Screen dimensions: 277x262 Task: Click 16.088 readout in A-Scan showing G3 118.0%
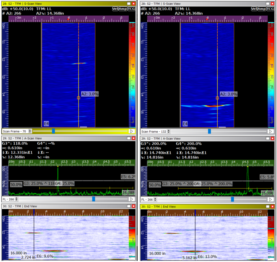click(x=128, y=193)
